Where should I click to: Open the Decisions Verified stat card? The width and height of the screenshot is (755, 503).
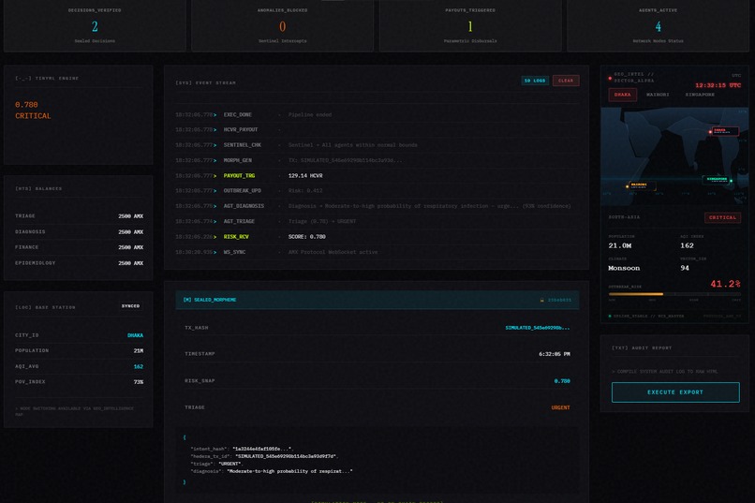pyautogui.click(x=95, y=25)
